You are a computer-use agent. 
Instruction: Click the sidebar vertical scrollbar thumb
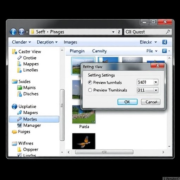tap(62, 115)
